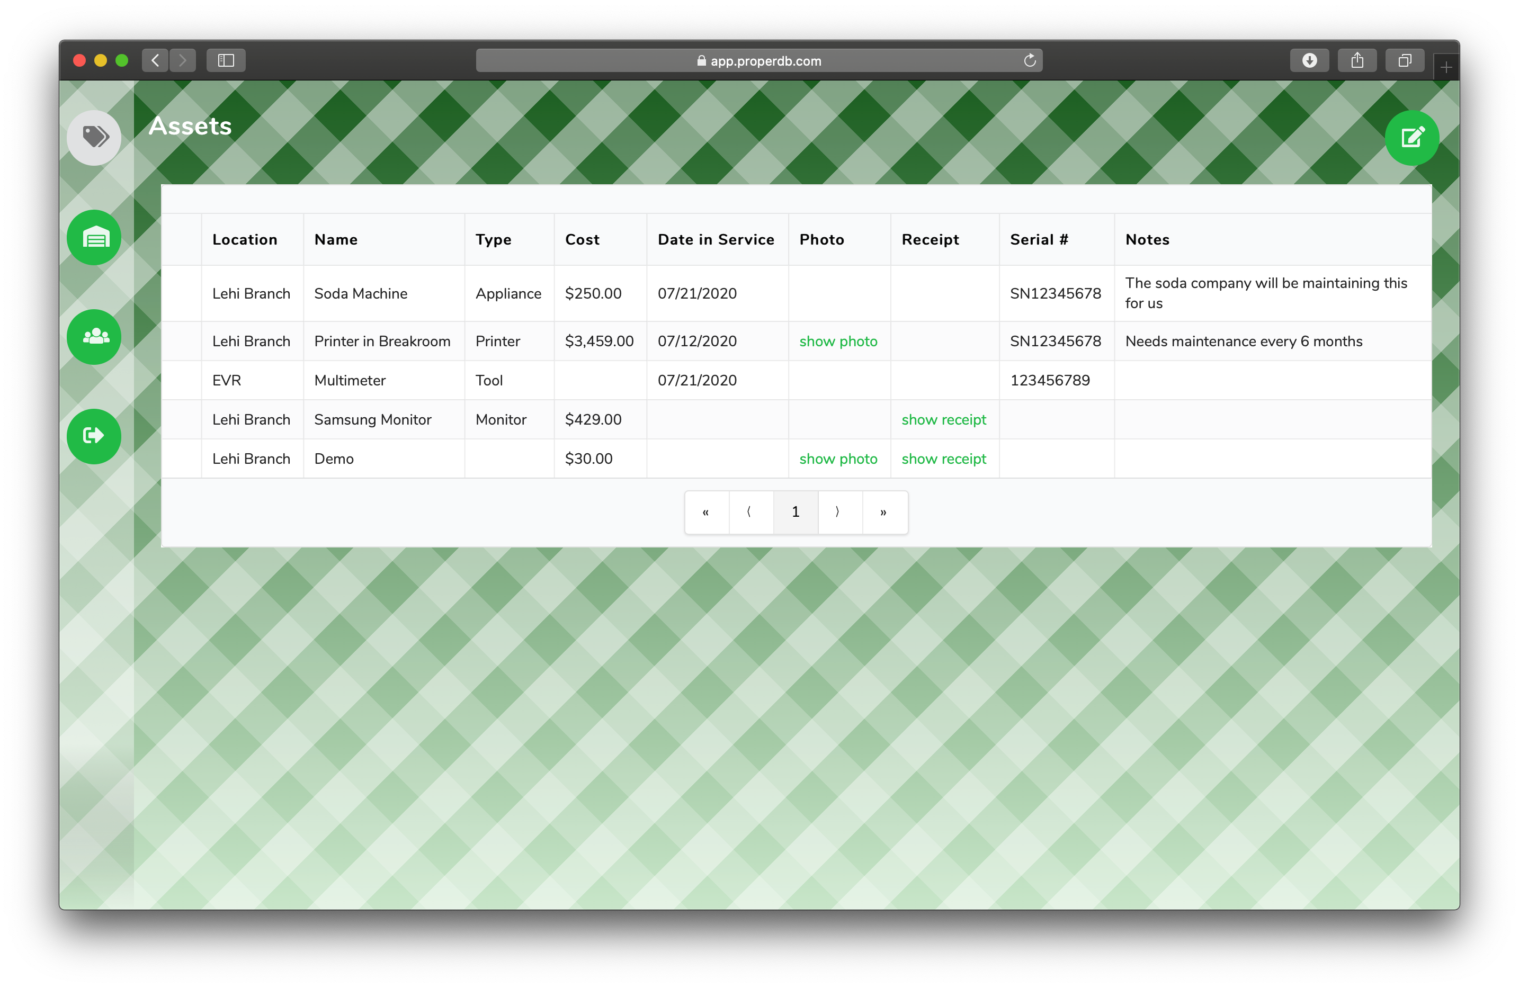This screenshot has height=988, width=1519.
Task: Toggle the browser sidebar icon
Action: [225, 60]
